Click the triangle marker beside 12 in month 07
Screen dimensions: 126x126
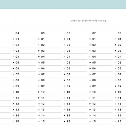click(x=90, y=104)
